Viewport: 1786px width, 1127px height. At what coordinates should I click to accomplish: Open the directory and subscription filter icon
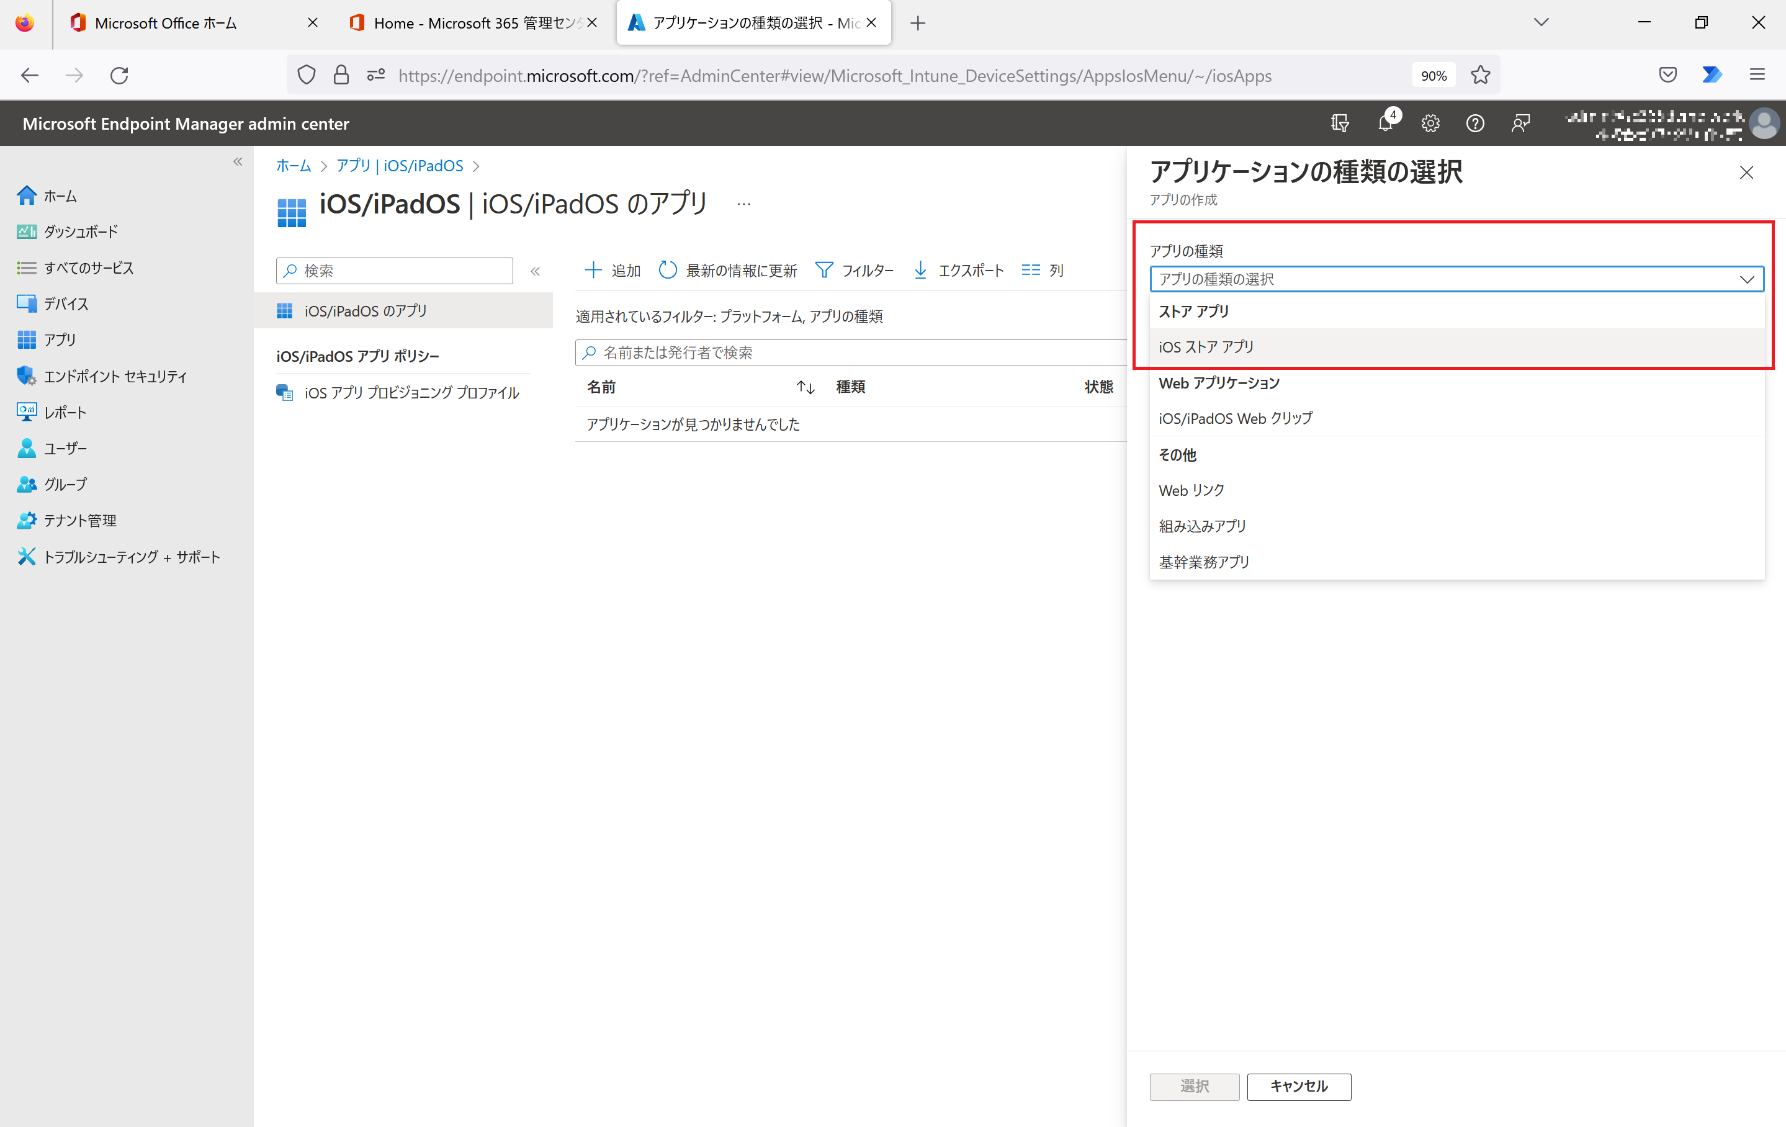coord(1339,123)
